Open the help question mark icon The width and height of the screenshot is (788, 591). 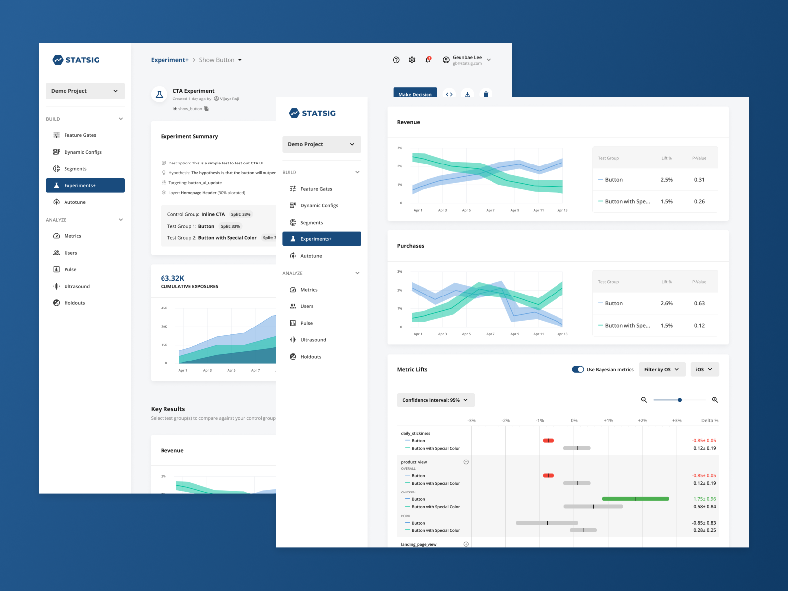point(396,60)
